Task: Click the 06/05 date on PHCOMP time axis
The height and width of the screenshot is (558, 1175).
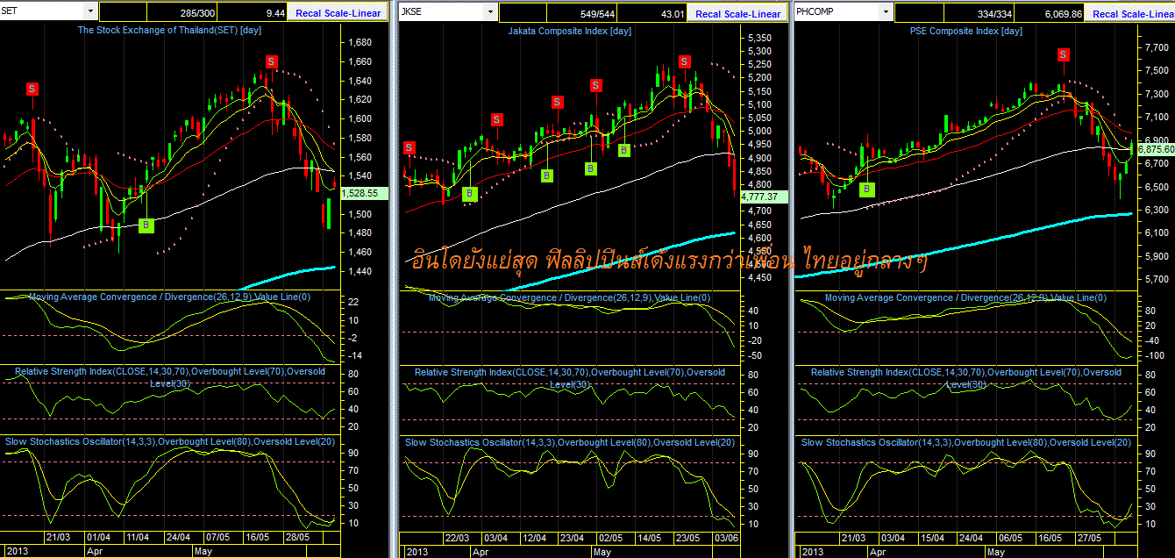Action: coord(1012,538)
